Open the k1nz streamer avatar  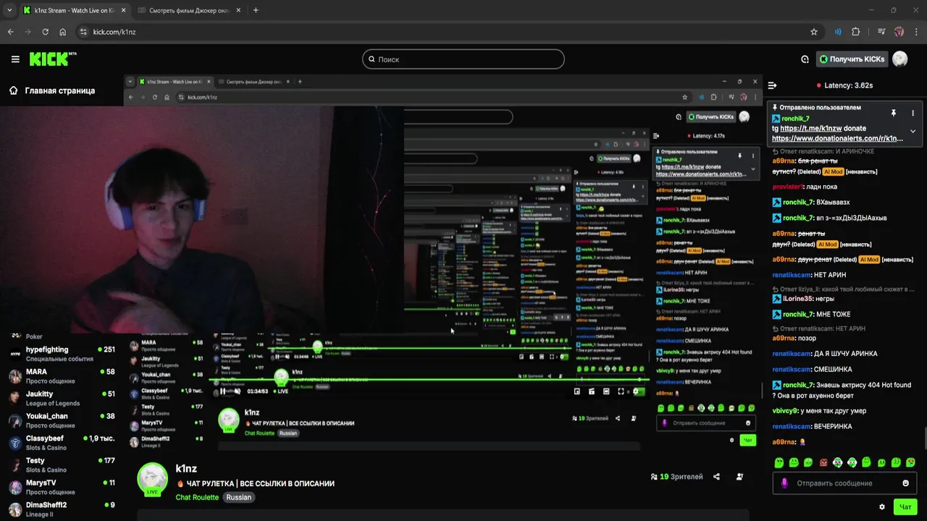[153, 478]
